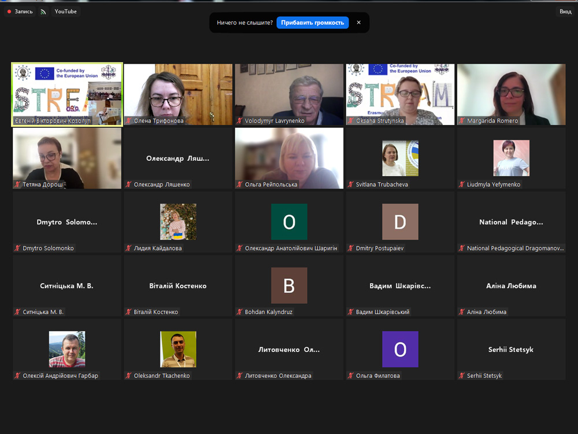Click muted mic icon next to Олена Трифонова
578x434 pixels.
[129, 121]
